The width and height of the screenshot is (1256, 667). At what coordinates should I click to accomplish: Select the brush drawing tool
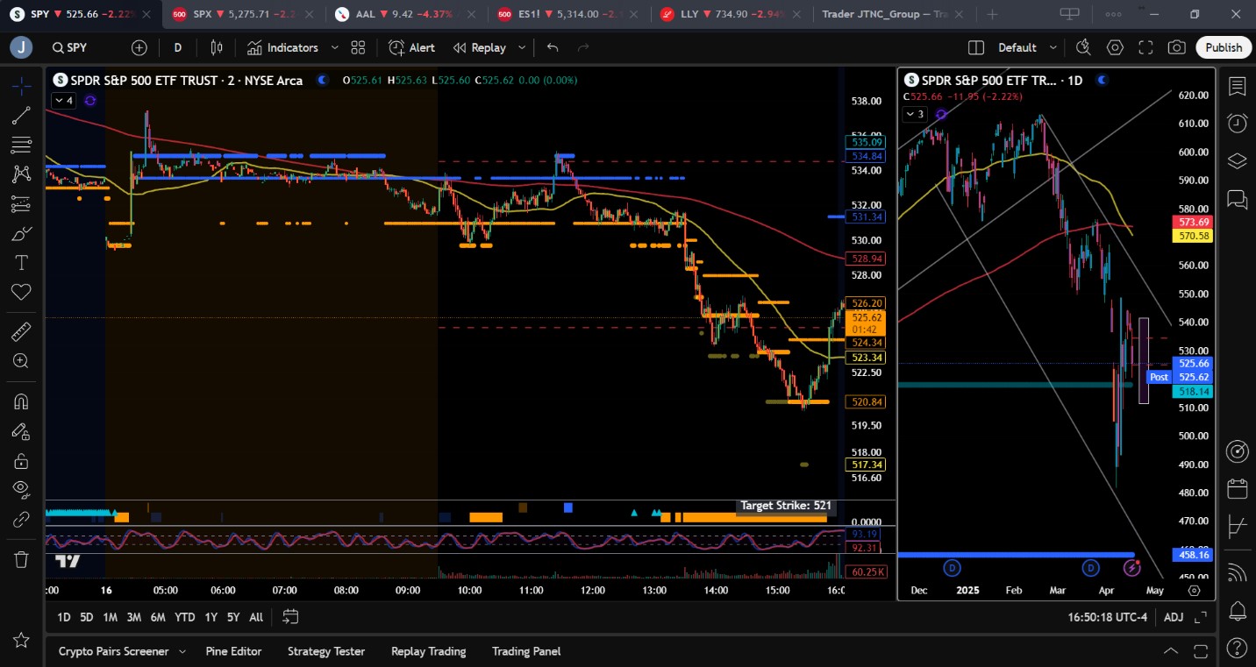coord(22,234)
